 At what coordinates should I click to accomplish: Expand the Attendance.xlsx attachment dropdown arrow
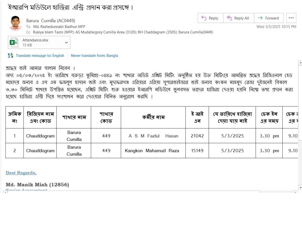coord(67,43)
